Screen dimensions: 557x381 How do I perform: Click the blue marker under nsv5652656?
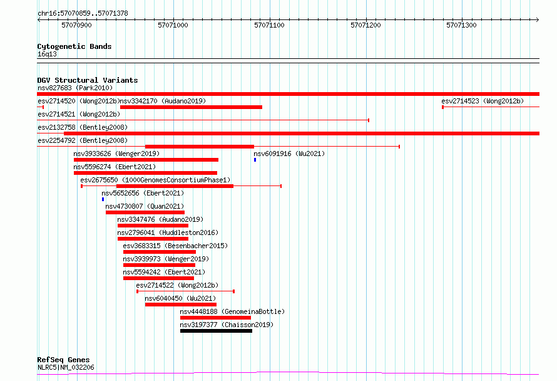tap(103, 199)
